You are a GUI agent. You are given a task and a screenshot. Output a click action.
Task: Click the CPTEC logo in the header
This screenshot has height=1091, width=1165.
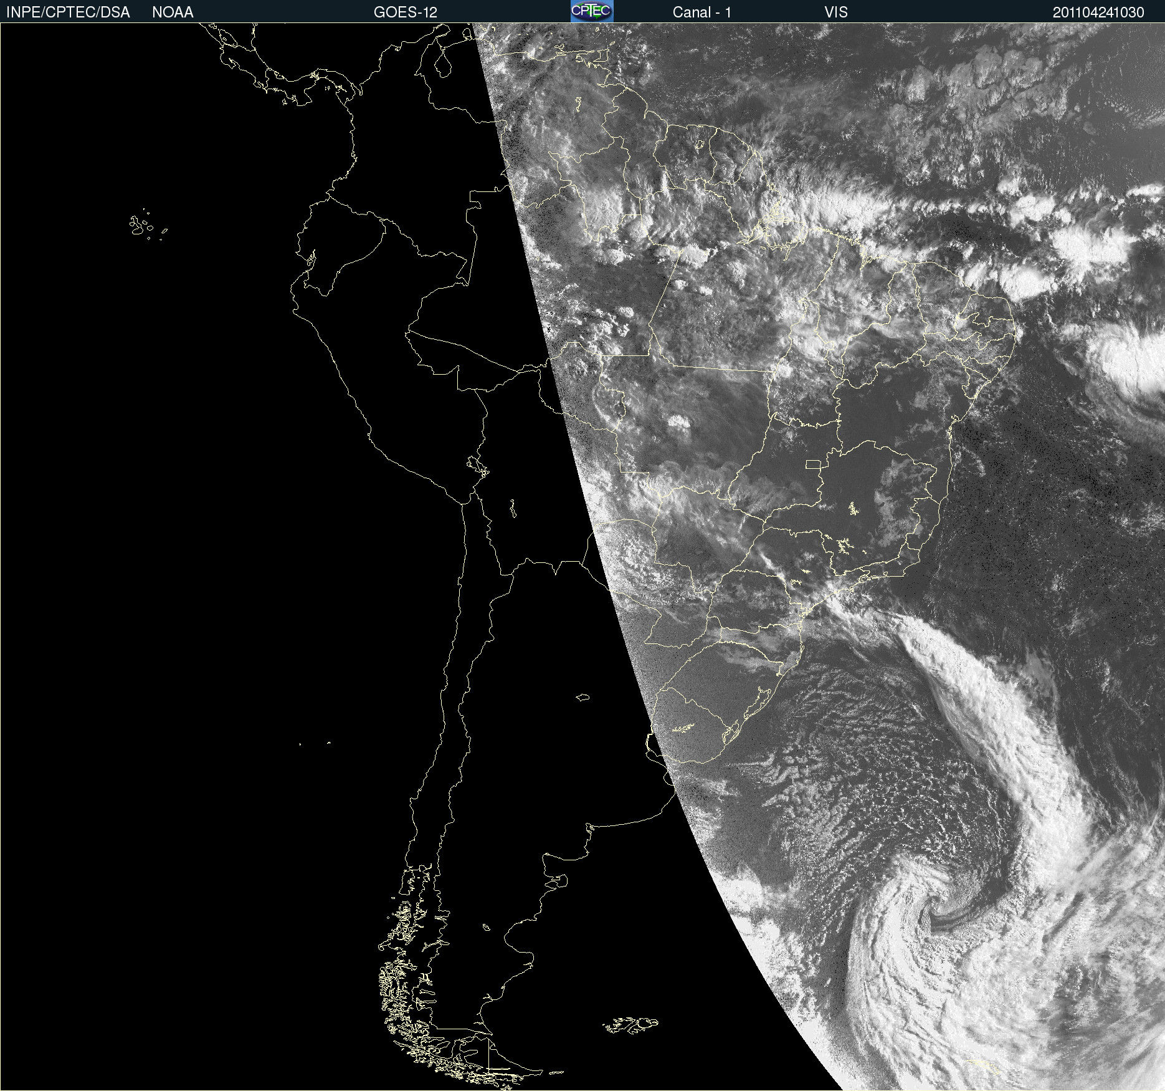[592, 11]
